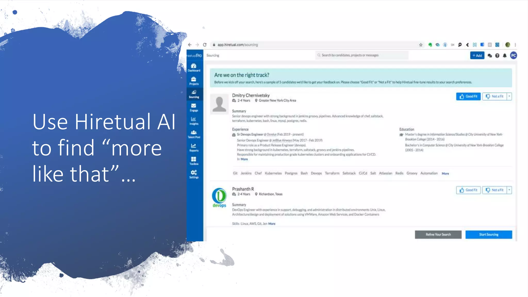Open the Projects sidebar item
The image size is (528, 297).
coord(194,81)
